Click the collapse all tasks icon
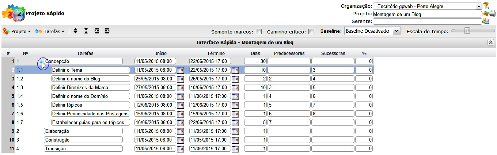Screen dimensions: 497x155 pos(86,31)
